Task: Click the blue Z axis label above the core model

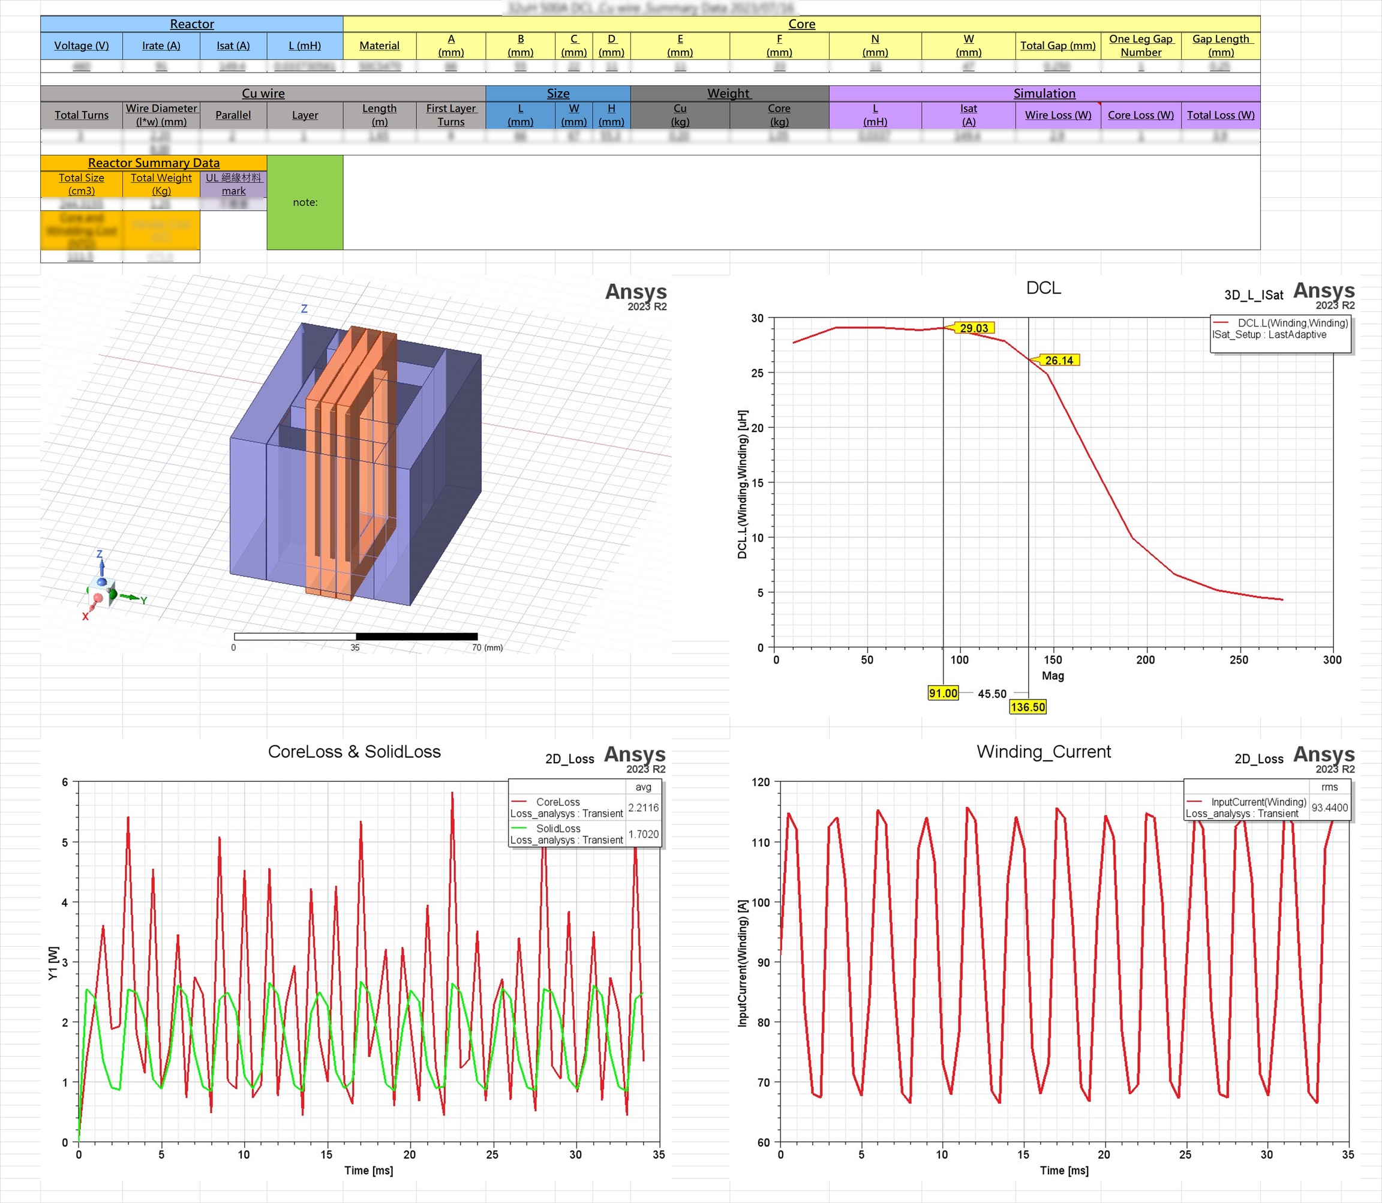Action: [x=304, y=309]
